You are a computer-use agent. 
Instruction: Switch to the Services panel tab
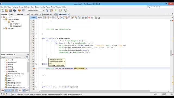[20, 14]
